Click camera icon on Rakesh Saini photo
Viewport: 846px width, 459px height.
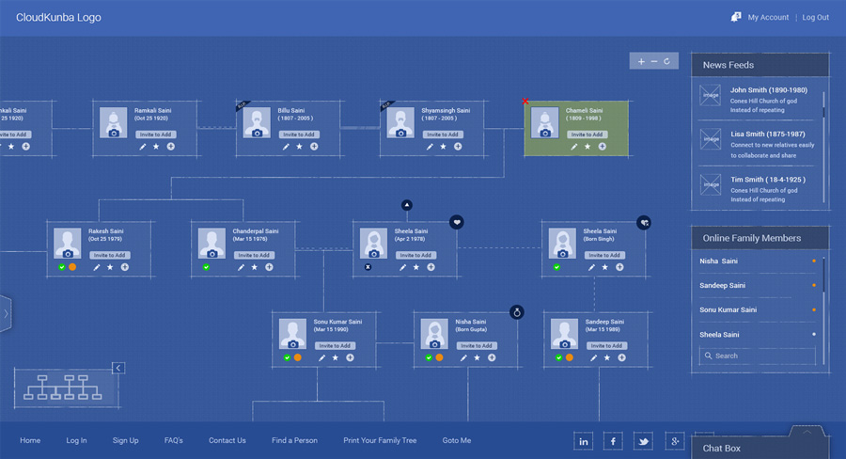[66, 253]
